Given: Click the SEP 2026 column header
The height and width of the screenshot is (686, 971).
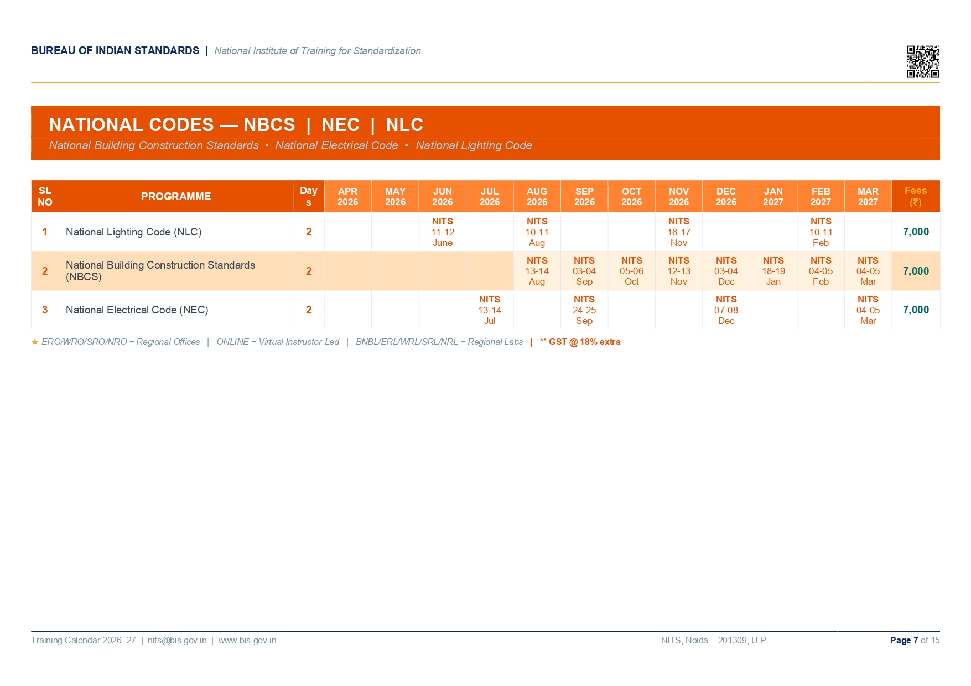Looking at the screenshot, I should [584, 196].
